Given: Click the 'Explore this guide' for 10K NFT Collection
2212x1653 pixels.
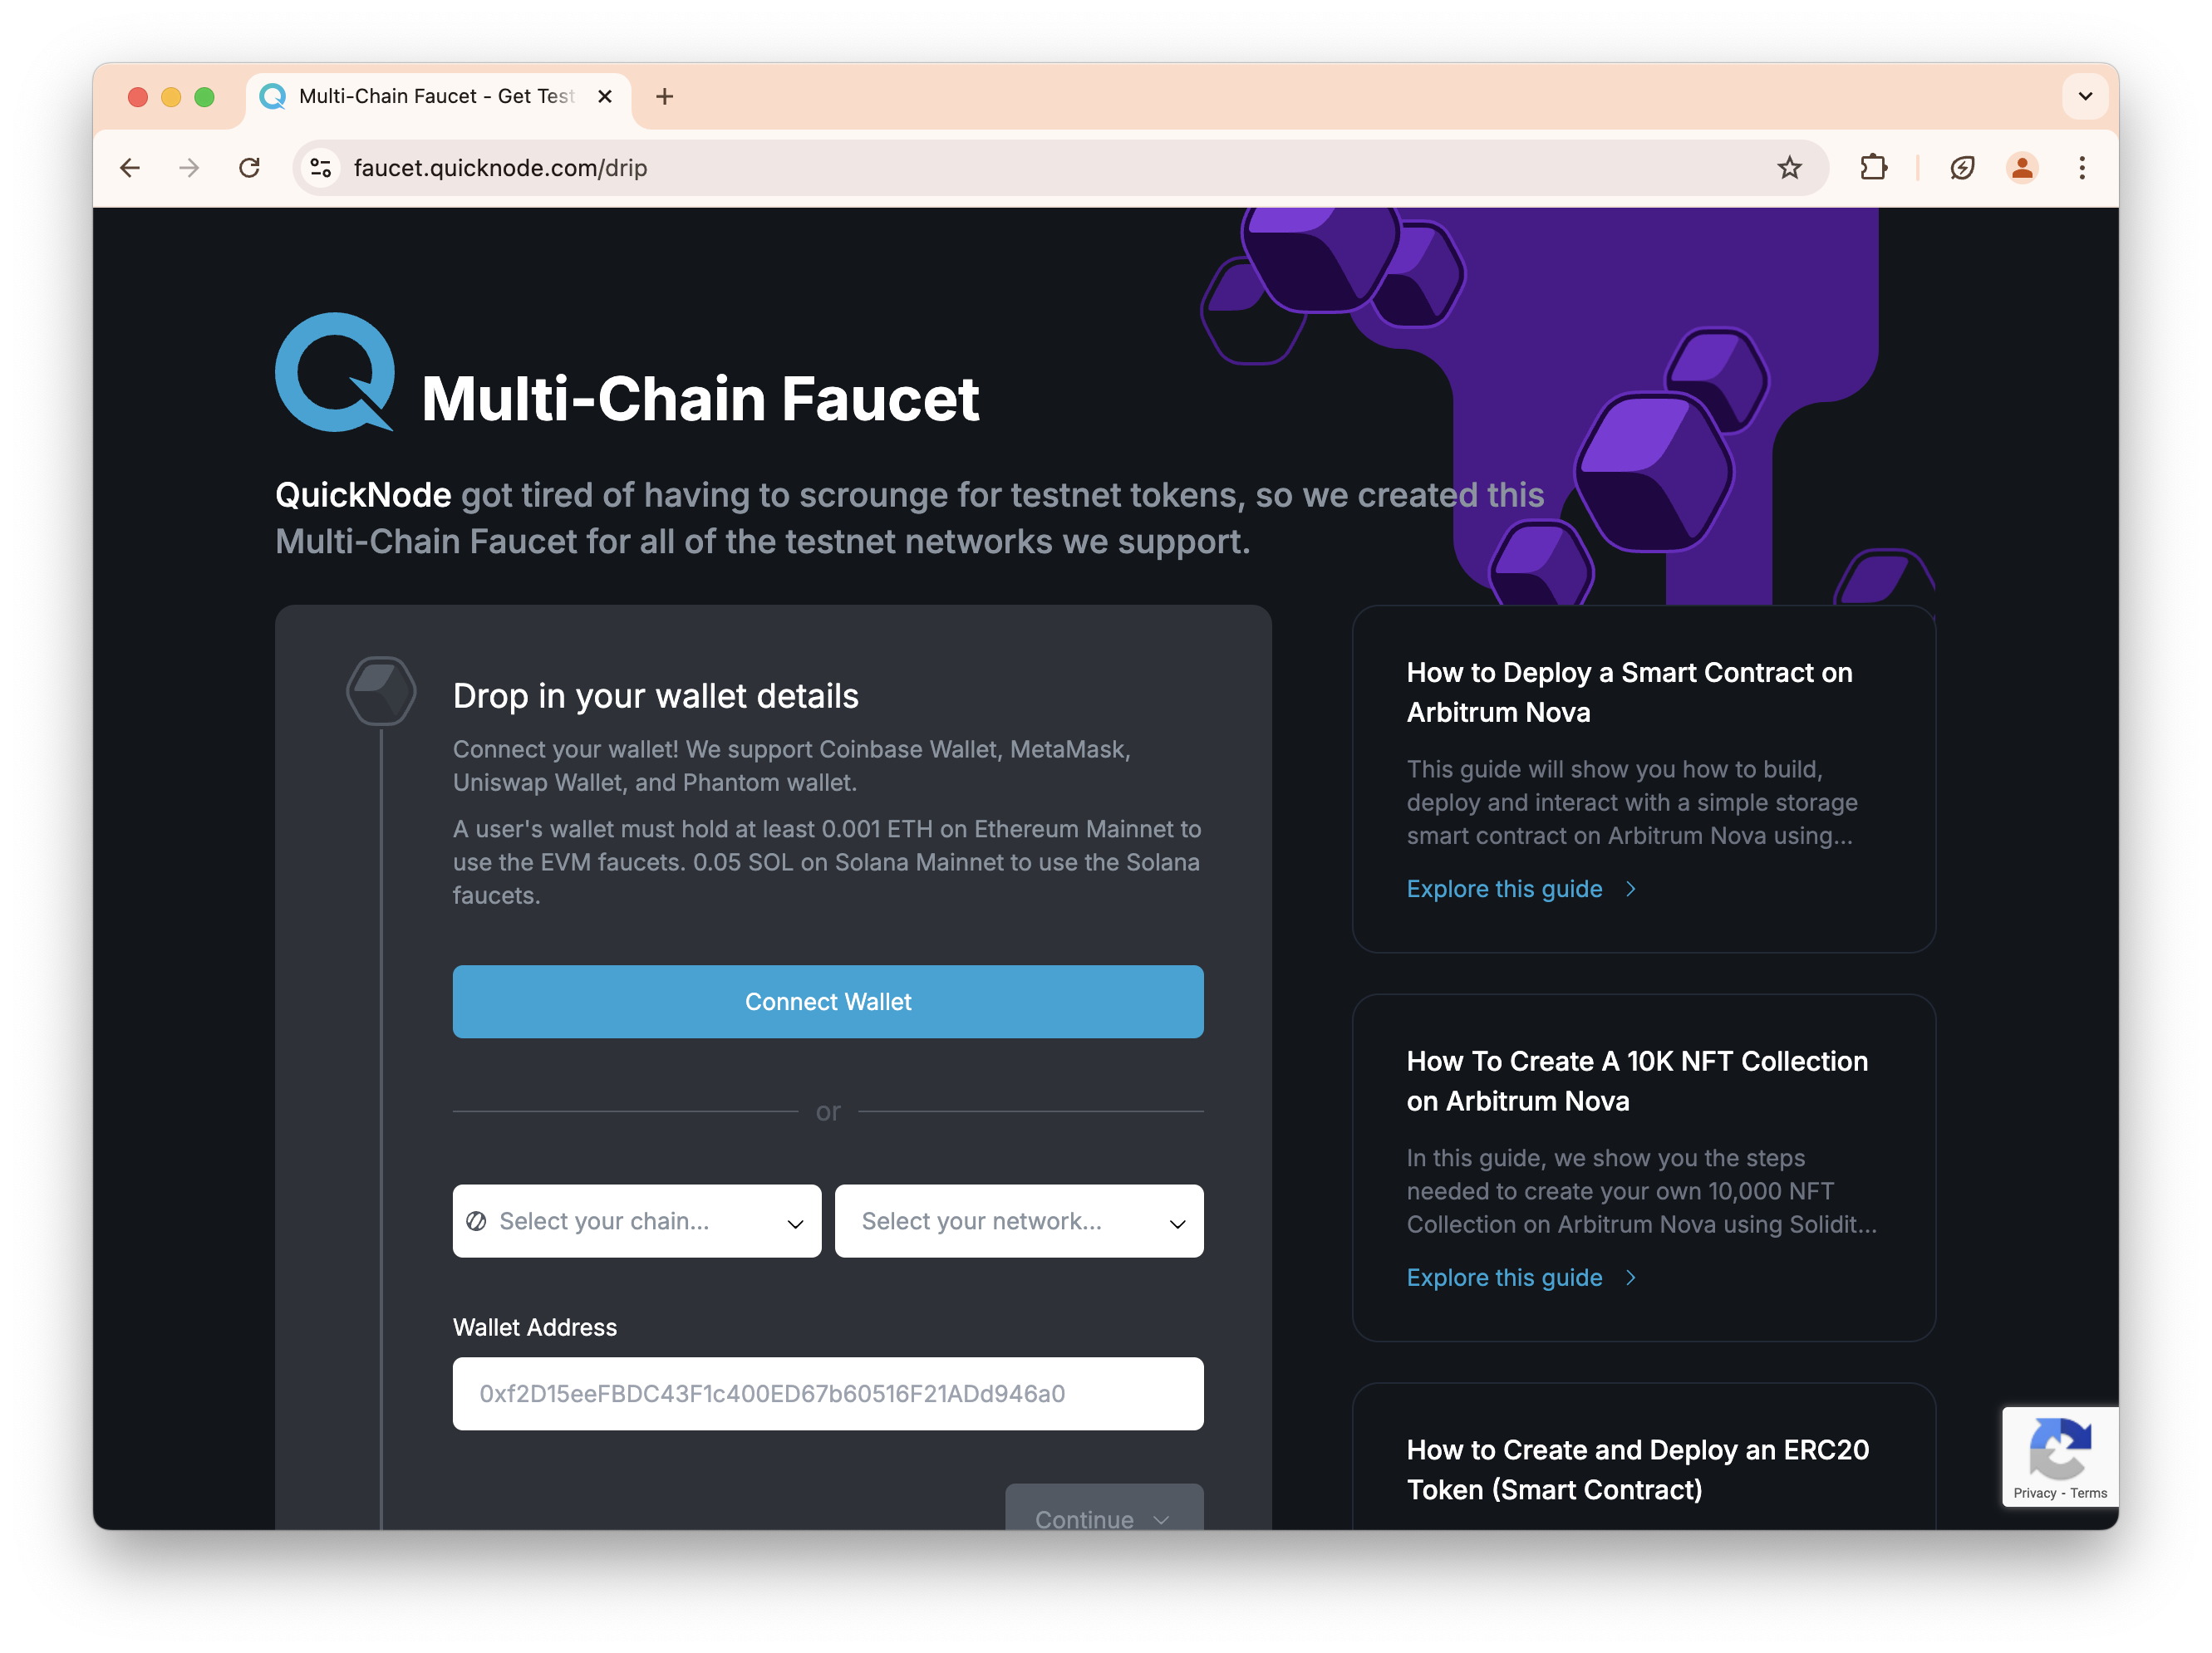Looking at the screenshot, I should pos(1503,1276).
